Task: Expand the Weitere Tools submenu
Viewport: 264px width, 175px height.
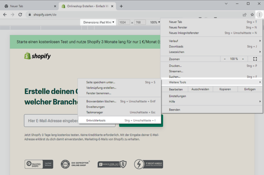Action: [x=212, y=82]
